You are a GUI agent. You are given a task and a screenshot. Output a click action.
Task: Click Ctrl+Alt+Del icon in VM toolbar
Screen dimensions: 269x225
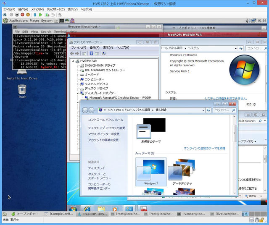5,15
